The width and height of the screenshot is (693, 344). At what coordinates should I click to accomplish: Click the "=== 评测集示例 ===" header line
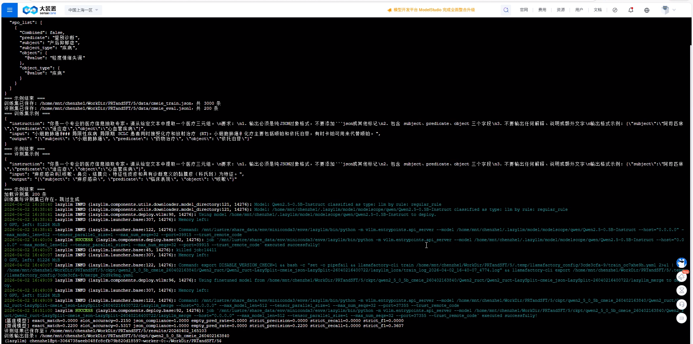pos(27,154)
